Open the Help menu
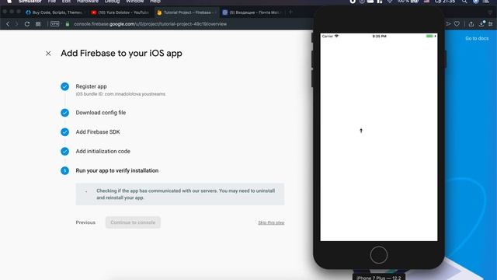The image size is (497, 280). (x=155, y=2)
